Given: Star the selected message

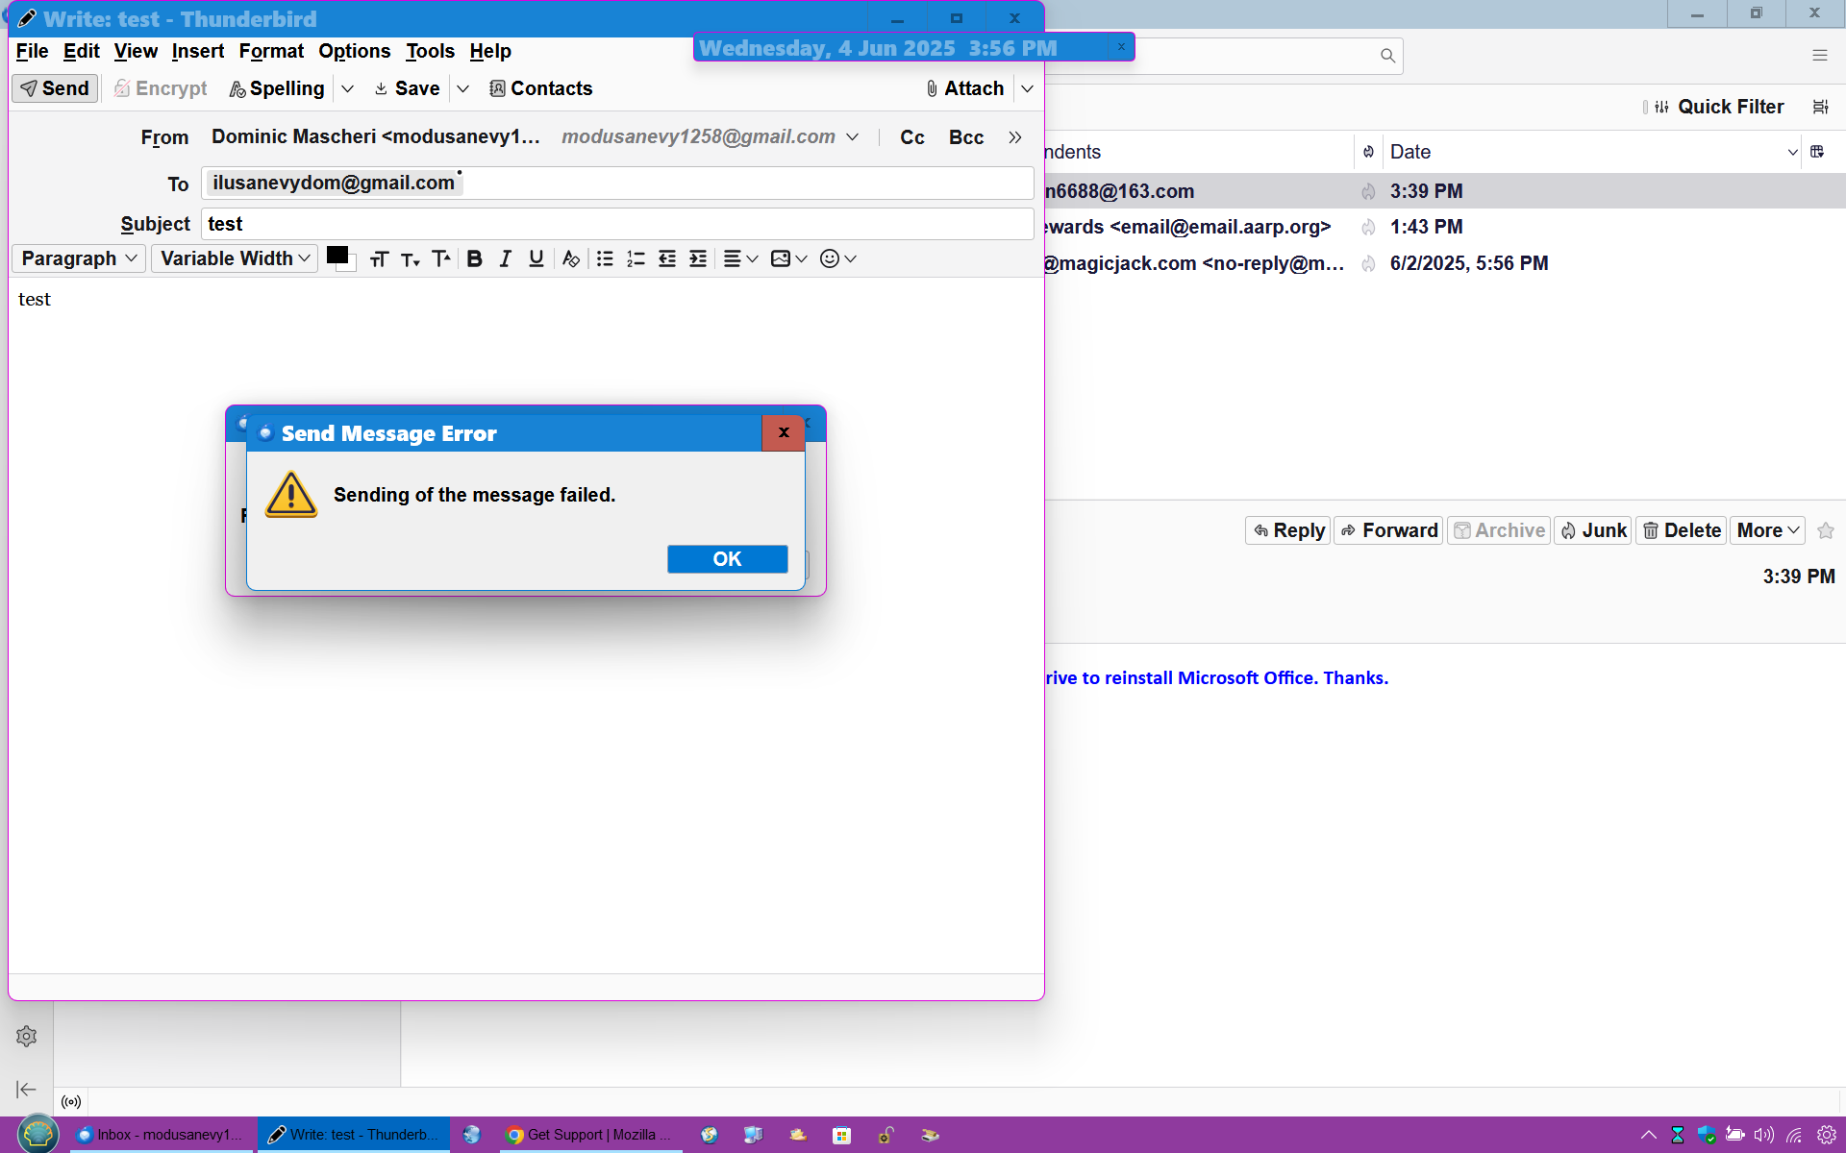Looking at the screenshot, I should click(x=1826, y=530).
